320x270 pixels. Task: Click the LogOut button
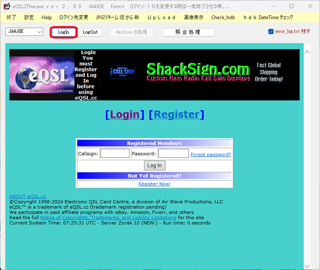[90, 32]
